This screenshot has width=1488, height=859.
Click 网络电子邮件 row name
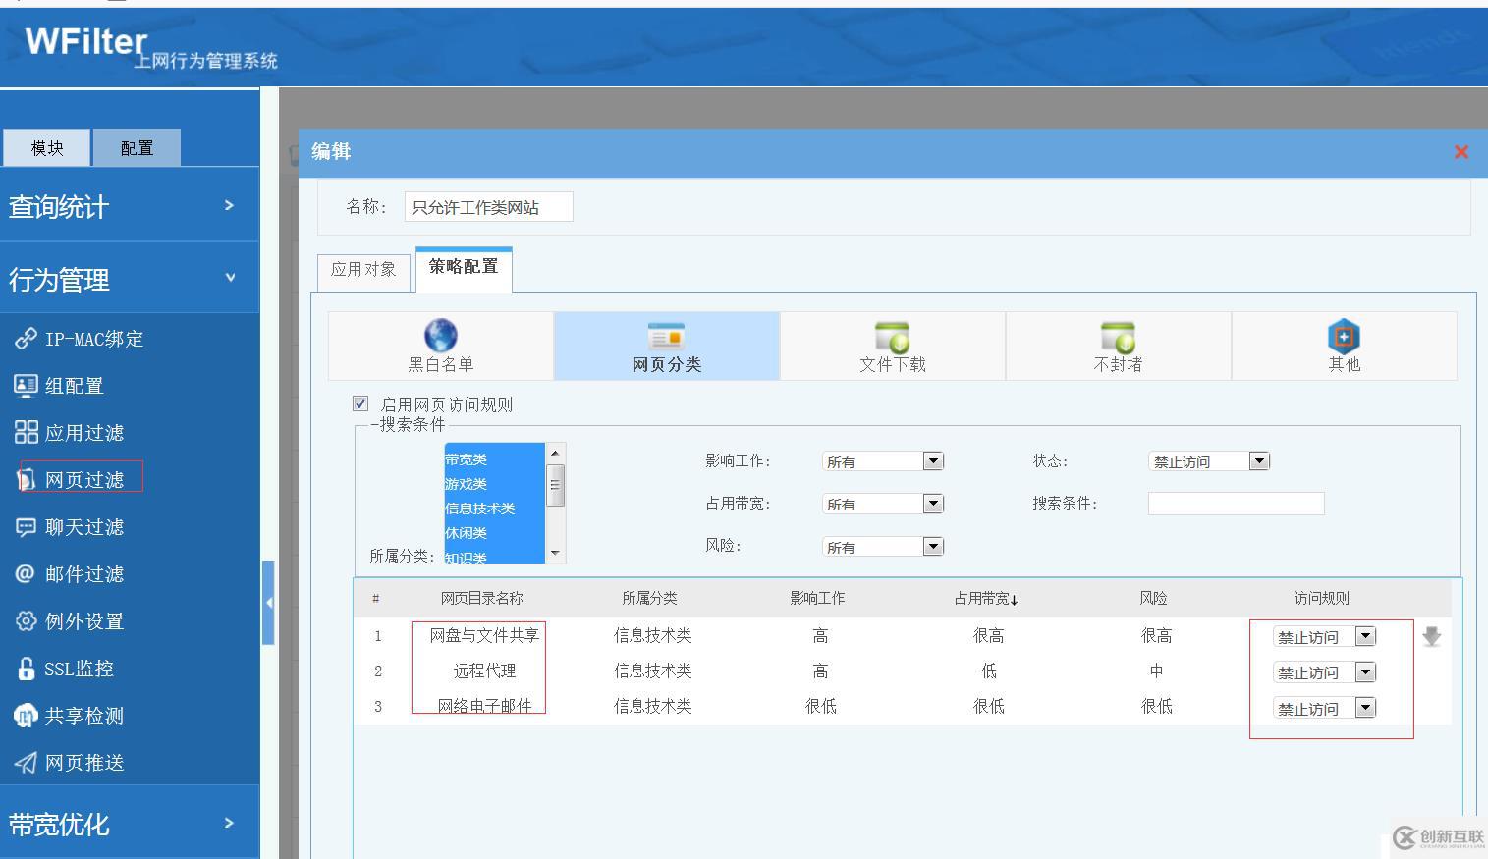484,706
